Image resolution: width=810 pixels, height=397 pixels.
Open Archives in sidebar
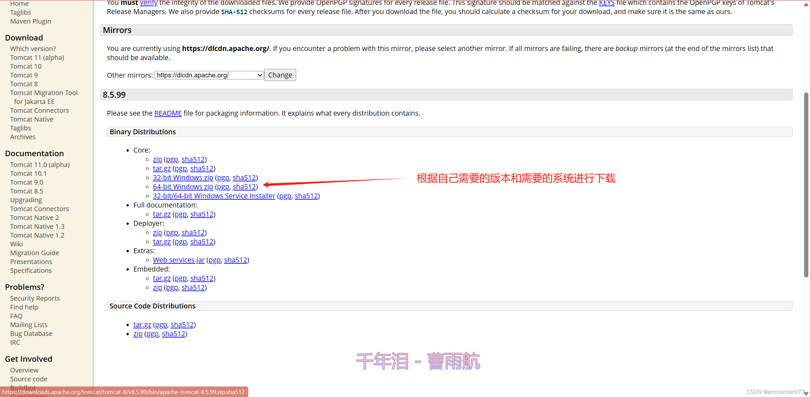point(23,137)
